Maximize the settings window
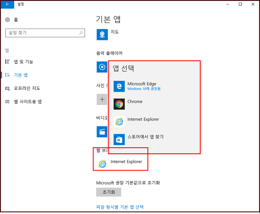 point(240,4)
